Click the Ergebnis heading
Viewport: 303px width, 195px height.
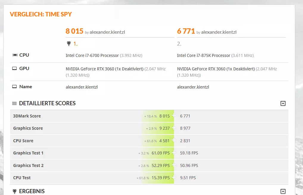click(x=32, y=191)
